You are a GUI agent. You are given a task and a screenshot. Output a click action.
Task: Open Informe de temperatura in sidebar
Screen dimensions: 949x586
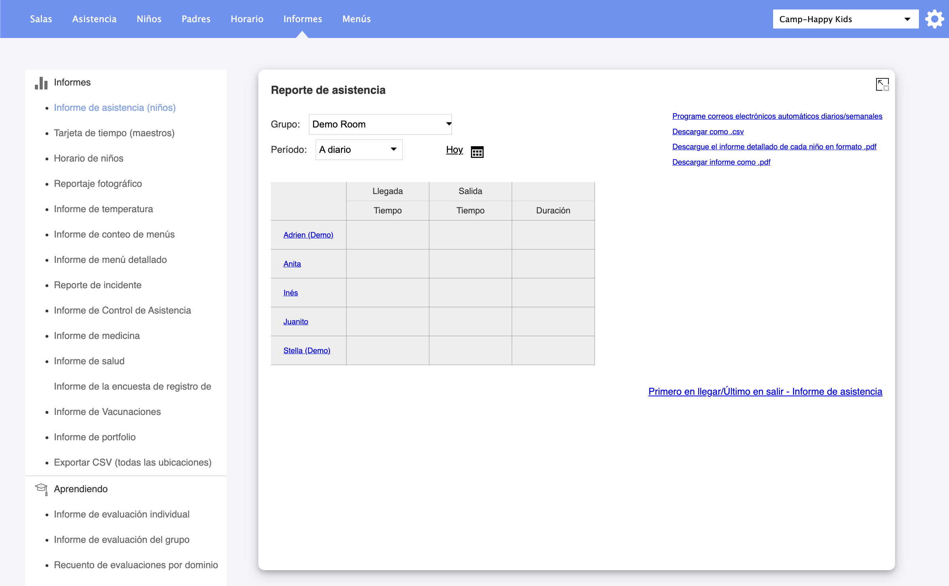(x=103, y=209)
